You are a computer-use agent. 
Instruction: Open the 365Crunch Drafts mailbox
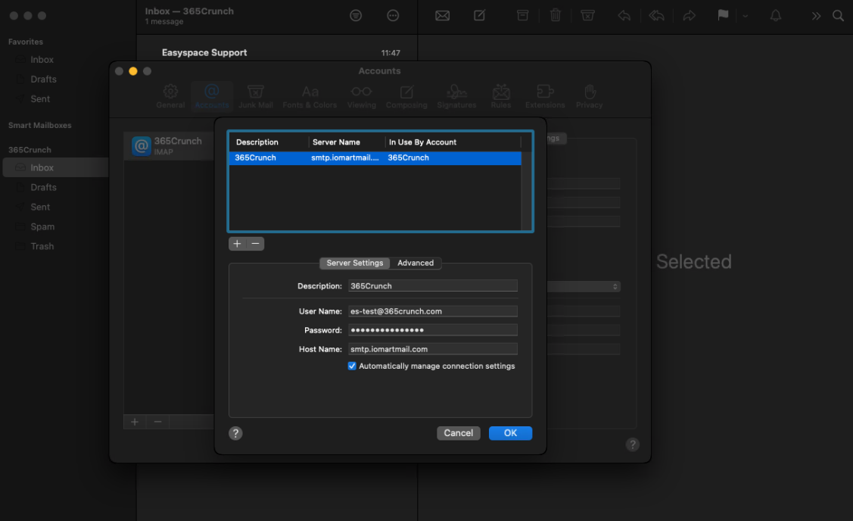click(x=44, y=187)
